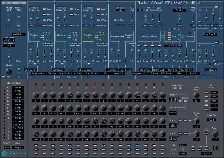
Task: Click the Interv pattern preview graph
Action: click(173, 100)
